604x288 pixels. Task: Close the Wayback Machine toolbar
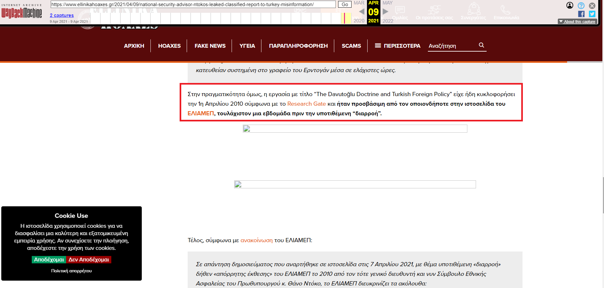[x=592, y=5]
